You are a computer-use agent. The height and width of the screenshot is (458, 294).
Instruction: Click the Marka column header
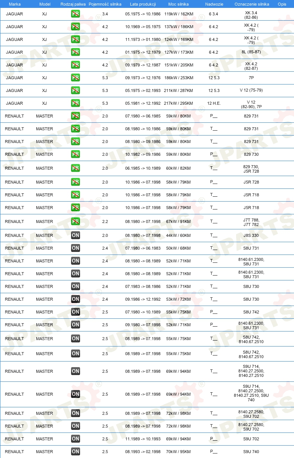click(x=15, y=4)
